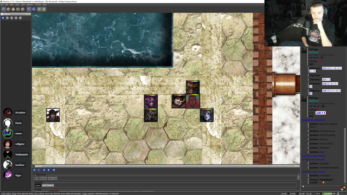Viewport: 347px width, 195px height.
Task: Click Arcadum's avatar in voice overlay
Action: coord(8,112)
